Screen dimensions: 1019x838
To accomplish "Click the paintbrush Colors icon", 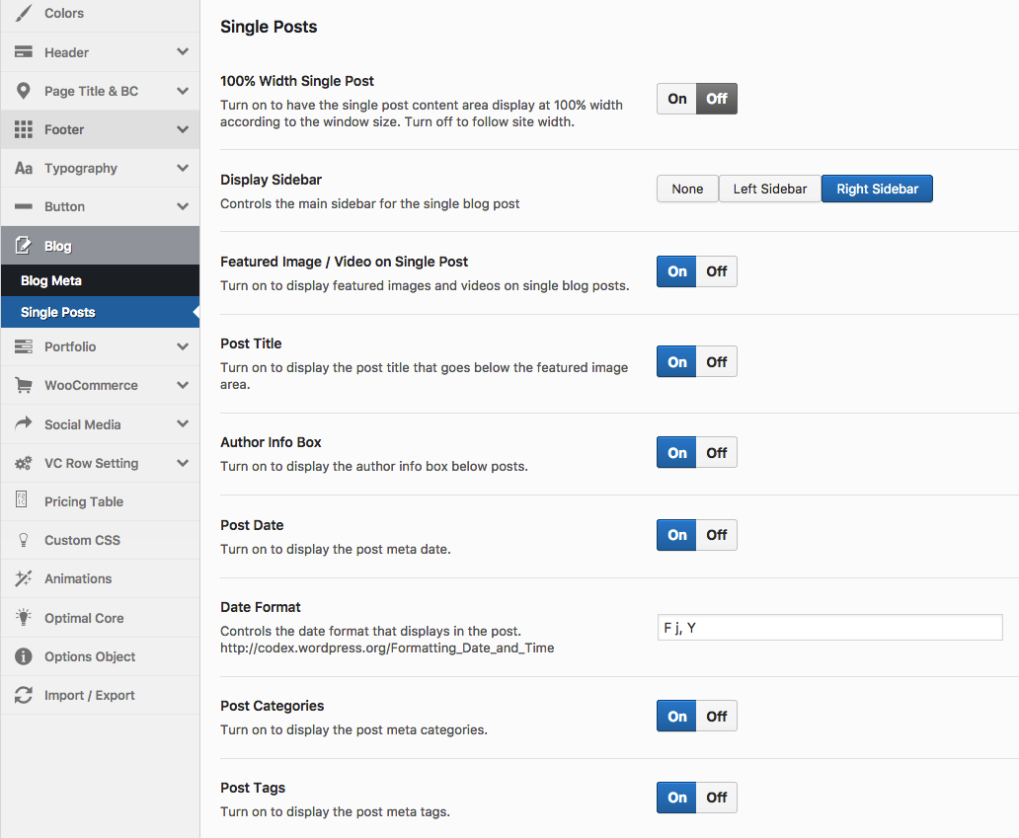I will pyautogui.click(x=24, y=14).
